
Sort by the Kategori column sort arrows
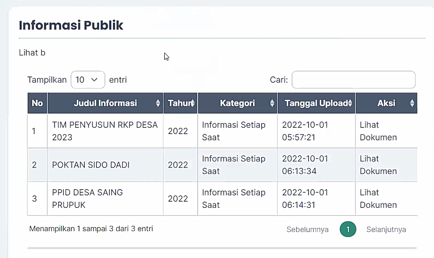272,103
